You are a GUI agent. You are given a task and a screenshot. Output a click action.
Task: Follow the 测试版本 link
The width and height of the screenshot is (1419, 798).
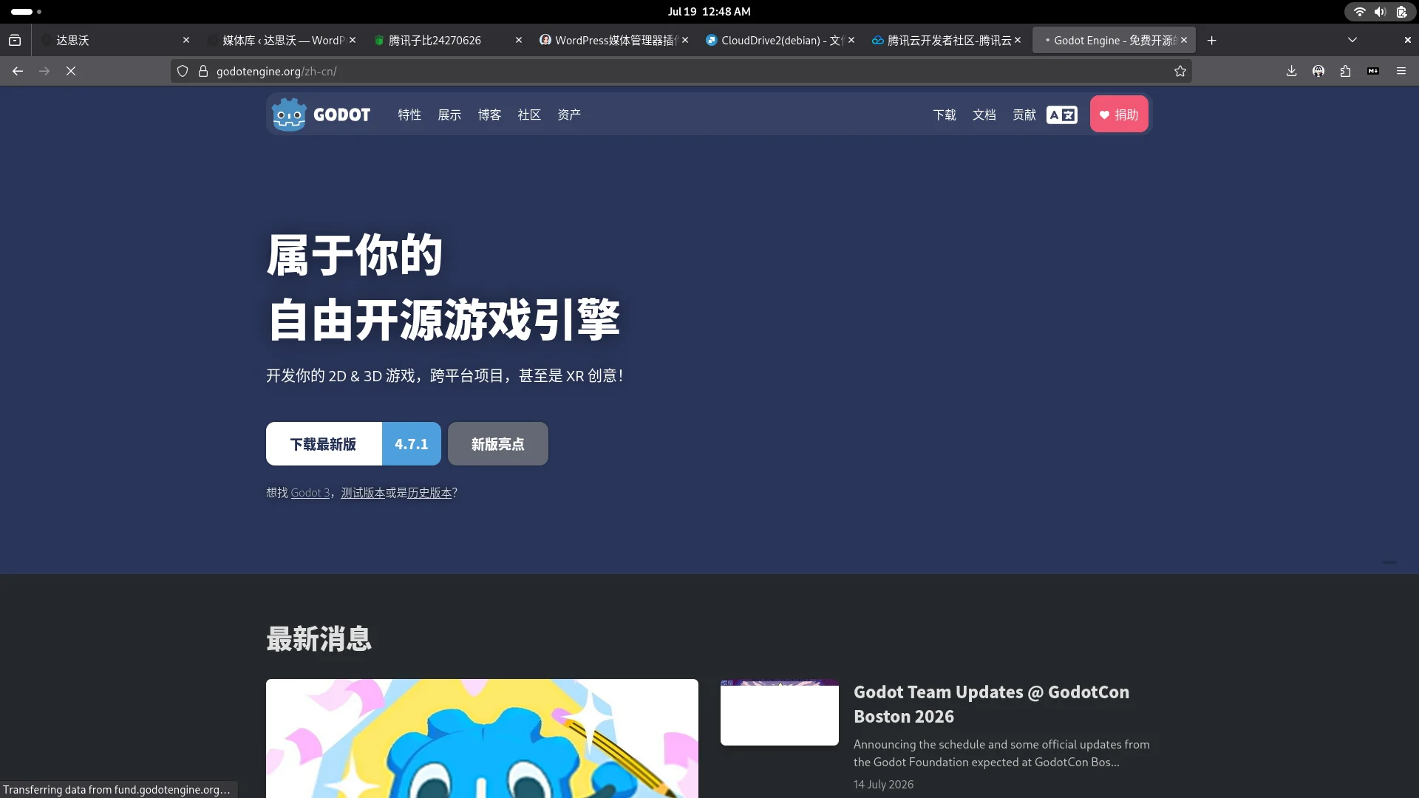click(x=363, y=493)
